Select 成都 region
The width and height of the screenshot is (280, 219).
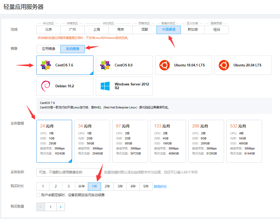tap(145, 30)
